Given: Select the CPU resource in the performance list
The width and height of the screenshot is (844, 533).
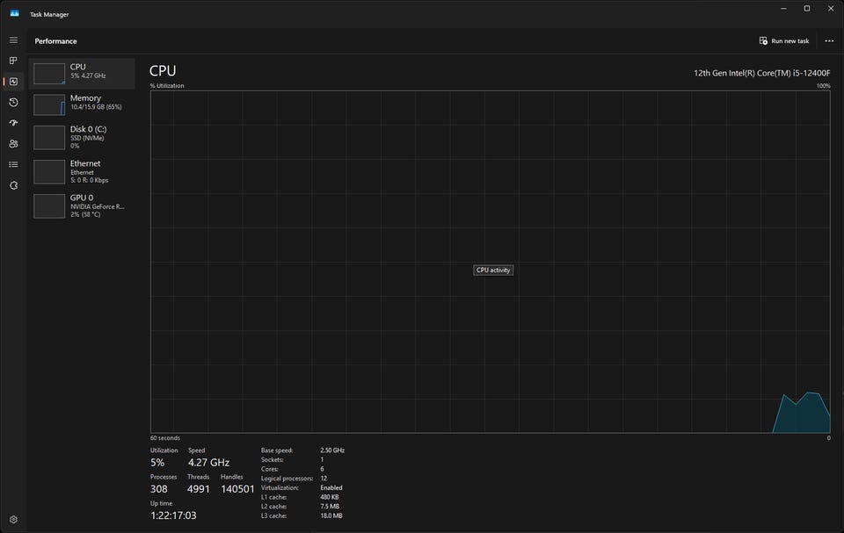Looking at the screenshot, I should (81, 74).
